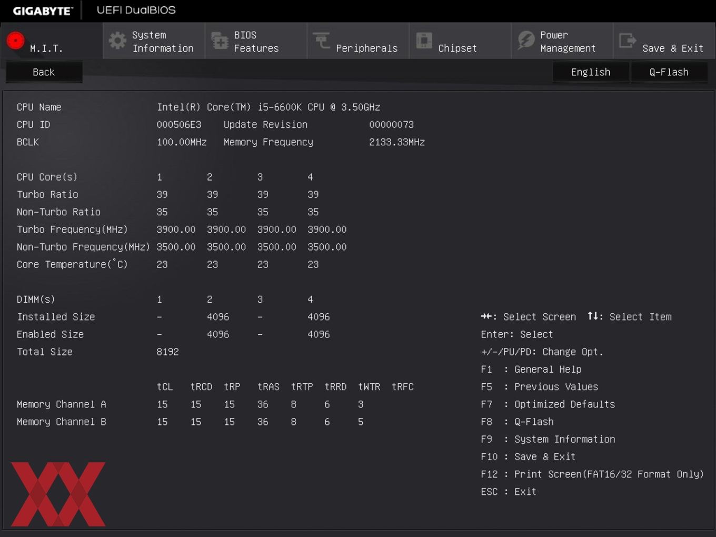Click the Power Management lightning icon
The height and width of the screenshot is (537, 716).
coord(526,41)
